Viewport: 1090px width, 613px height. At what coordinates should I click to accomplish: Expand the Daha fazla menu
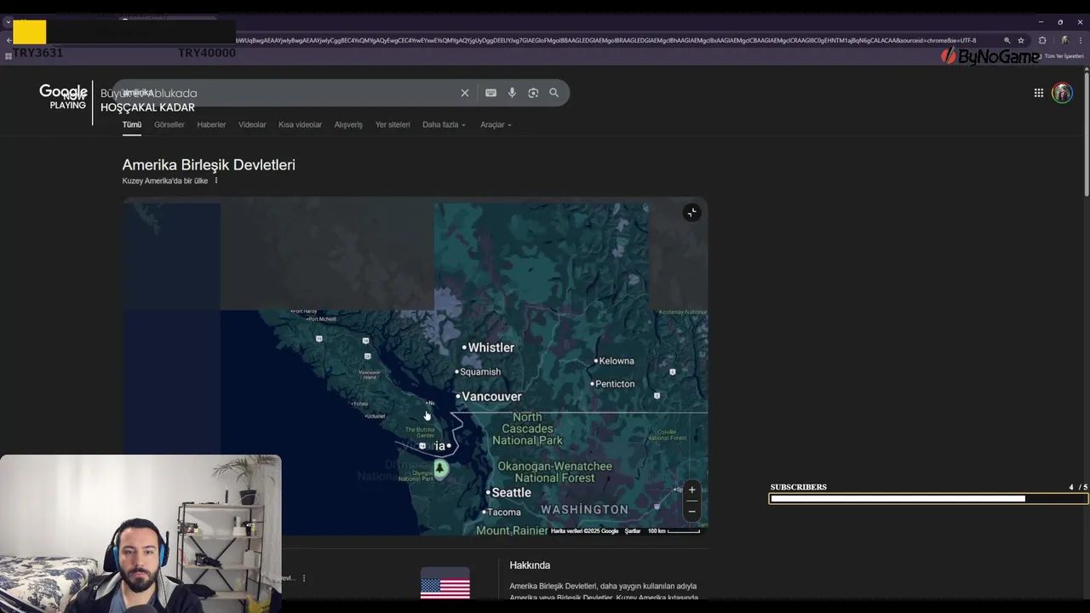tap(444, 124)
